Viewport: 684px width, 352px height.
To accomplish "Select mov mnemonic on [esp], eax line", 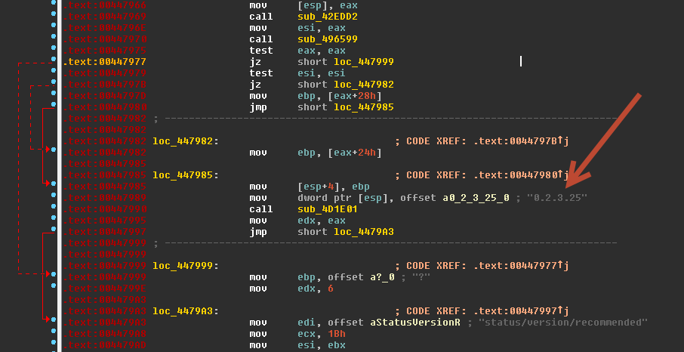I will pos(258,5).
